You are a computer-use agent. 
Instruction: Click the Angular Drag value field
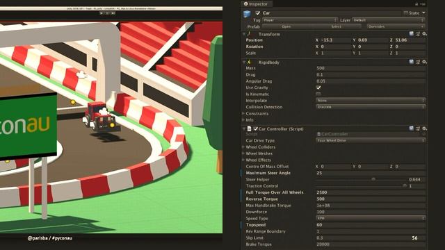[371, 81]
